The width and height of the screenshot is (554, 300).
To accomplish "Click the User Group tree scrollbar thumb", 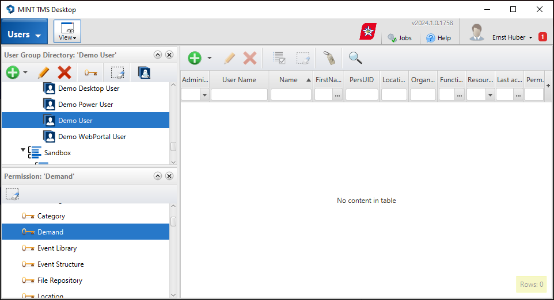I will click(x=173, y=147).
